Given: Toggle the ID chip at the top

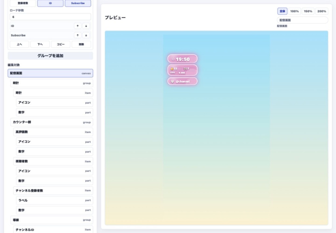Looking at the screenshot, I should click(x=50, y=3).
